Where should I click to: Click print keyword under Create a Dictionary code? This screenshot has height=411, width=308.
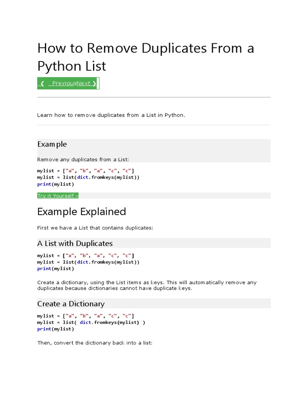tap(44, 329)
